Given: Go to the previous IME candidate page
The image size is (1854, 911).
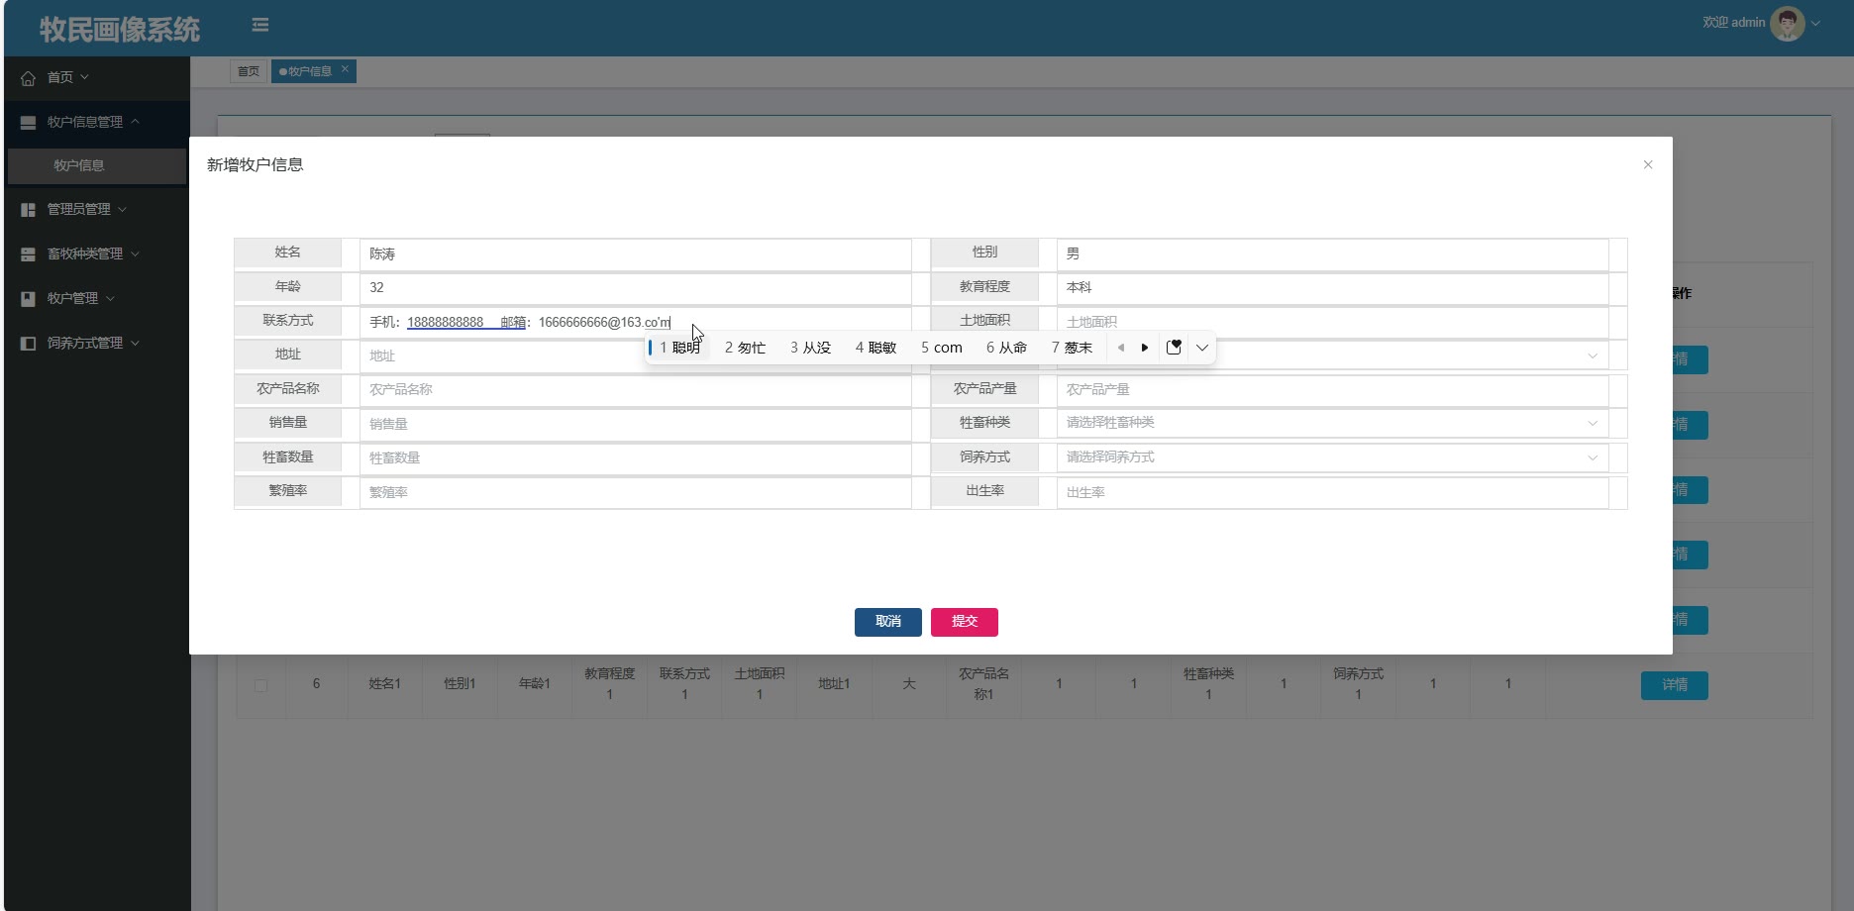Looking at the screenshot, I should tap(1120, 348).
